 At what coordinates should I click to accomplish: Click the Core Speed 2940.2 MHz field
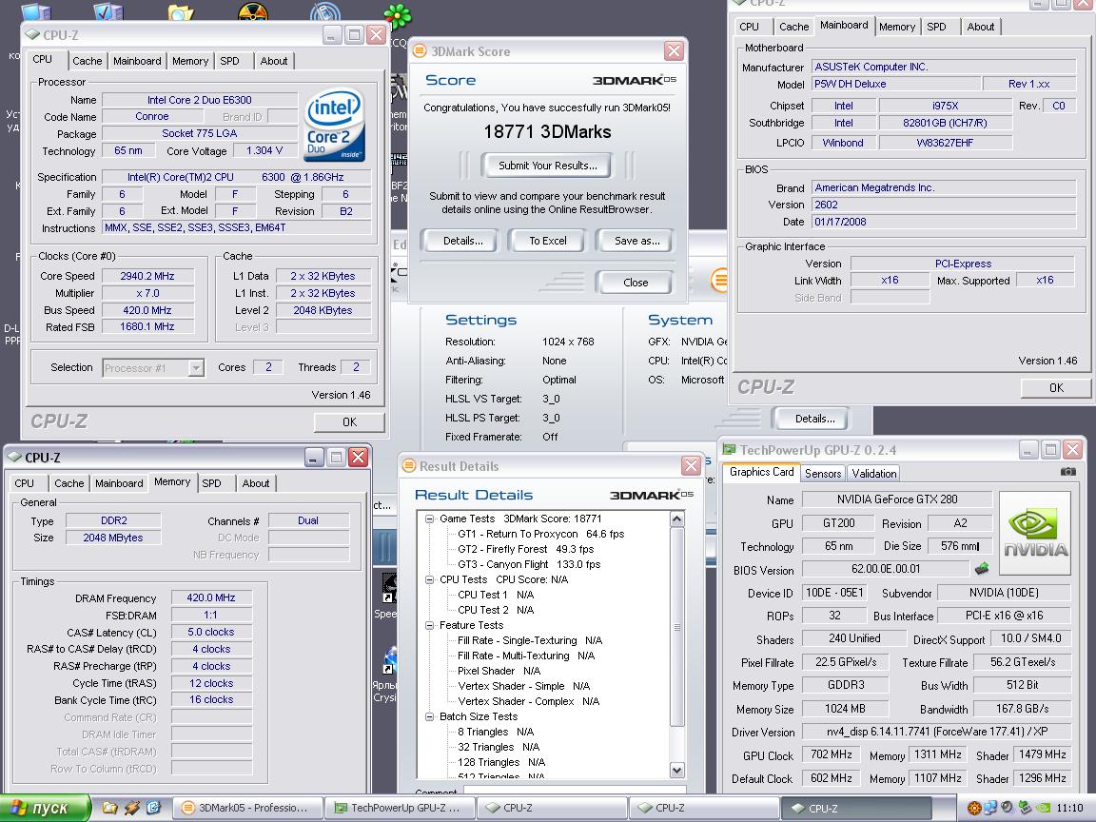tap(147, 276)
